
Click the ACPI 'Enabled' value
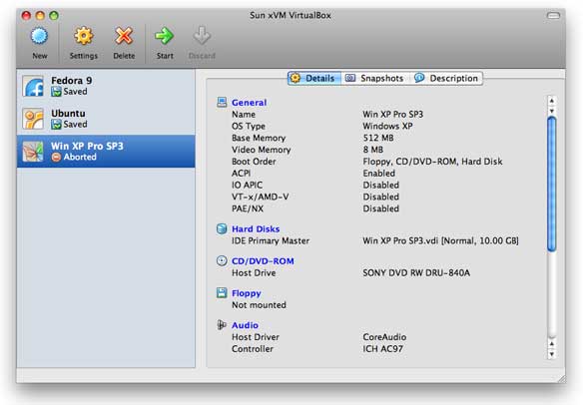(379, 174)
